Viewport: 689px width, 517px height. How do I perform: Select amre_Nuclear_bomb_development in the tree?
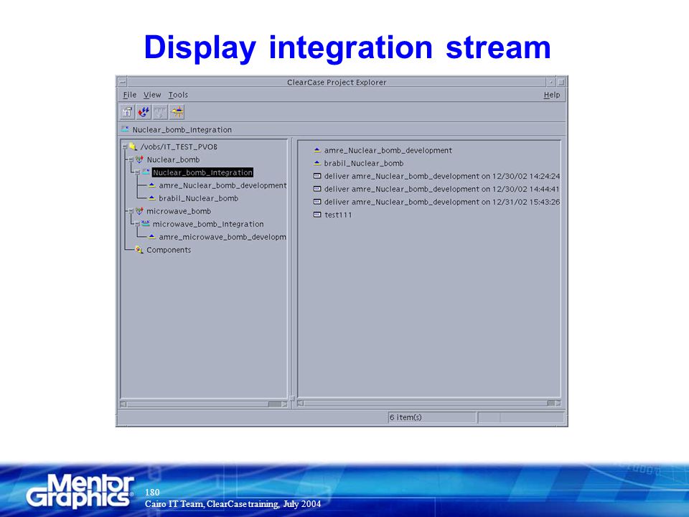pos(222,185)
